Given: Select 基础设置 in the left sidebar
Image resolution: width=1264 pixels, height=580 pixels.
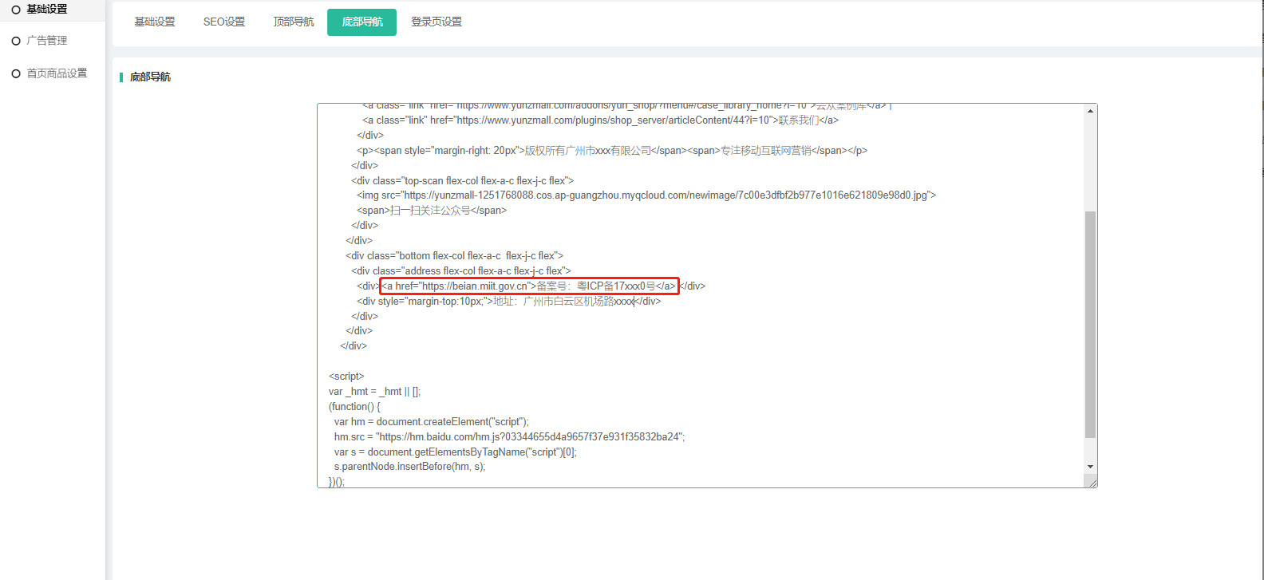Looking at the screenshot, I should [x=47, y=10].
